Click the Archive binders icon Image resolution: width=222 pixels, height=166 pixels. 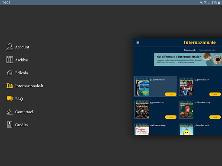[10, 60]
